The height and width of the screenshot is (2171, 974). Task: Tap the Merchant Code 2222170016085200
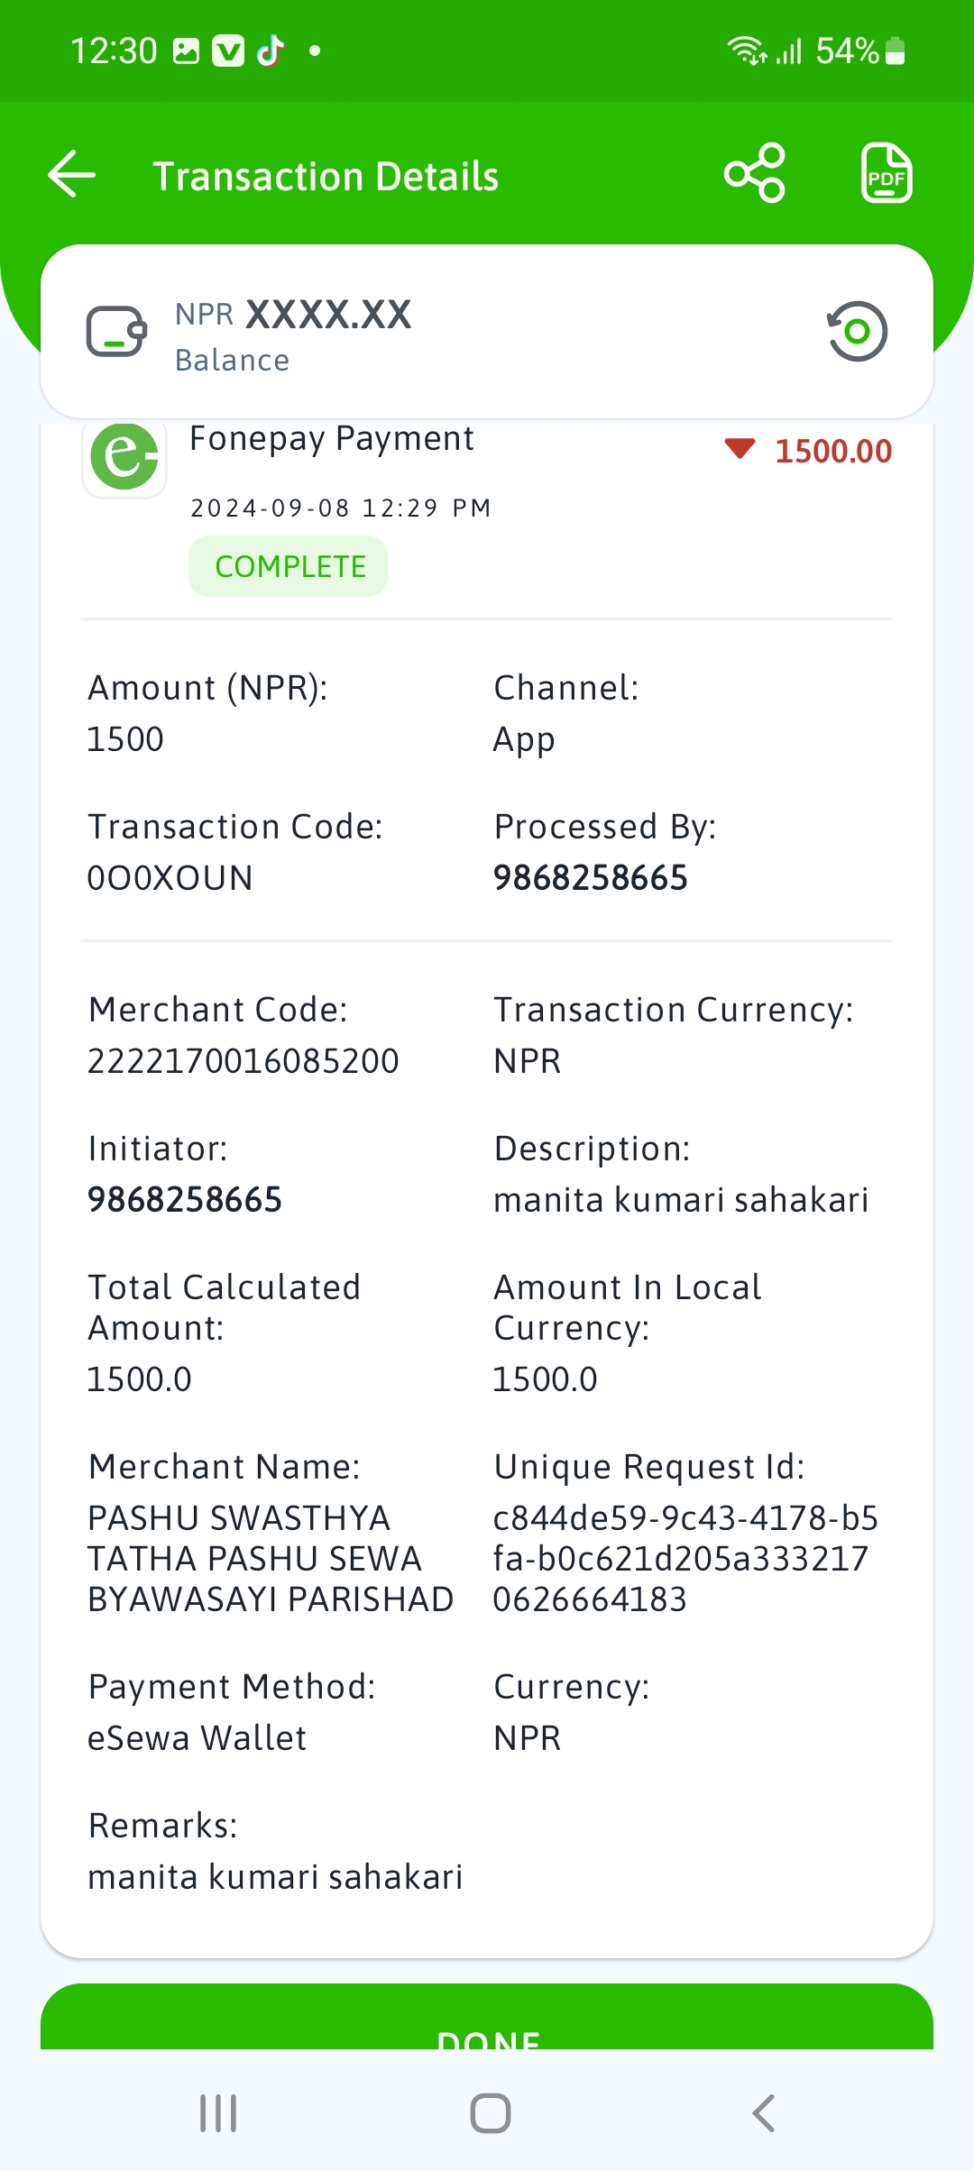(x=243, y=1061)
